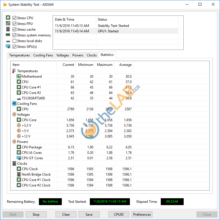Open the Cooling Fans tab
Screen dimensions: 220x220
point(43,55)
